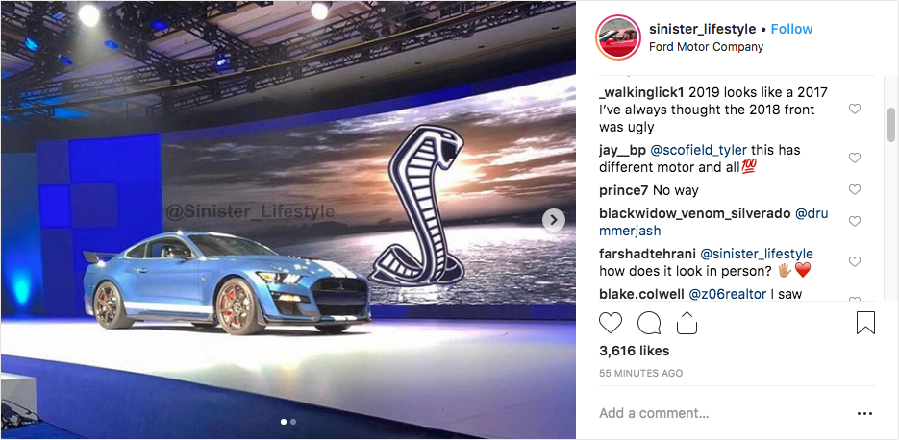Select second carousel dot indicator
The width and height of the screenshot is (899, 440).
[293, 422]
